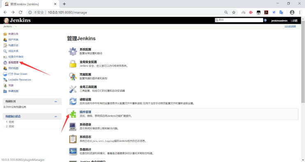The height and width of the screenshot is (162, 305).
Task: Open the Chrome profile avatar
Action: (292, 12)
